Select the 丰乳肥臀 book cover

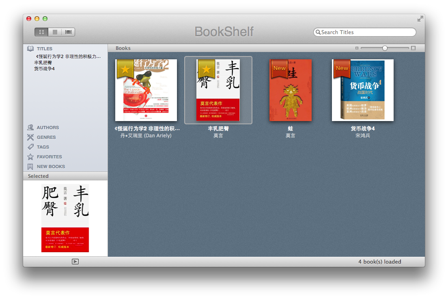click(x=218, y=90)
